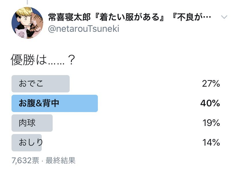
Task: Select the おでこ poll option
Action: (x=40, y=84)
